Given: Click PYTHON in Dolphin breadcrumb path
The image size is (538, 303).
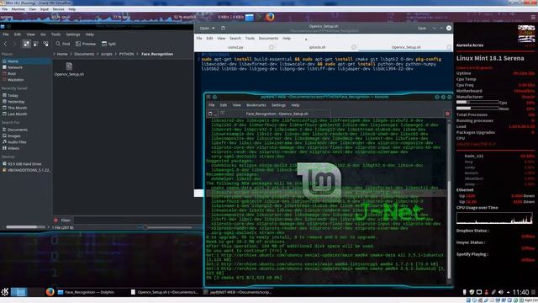Looking at the screenshot, I should (127, 54).
